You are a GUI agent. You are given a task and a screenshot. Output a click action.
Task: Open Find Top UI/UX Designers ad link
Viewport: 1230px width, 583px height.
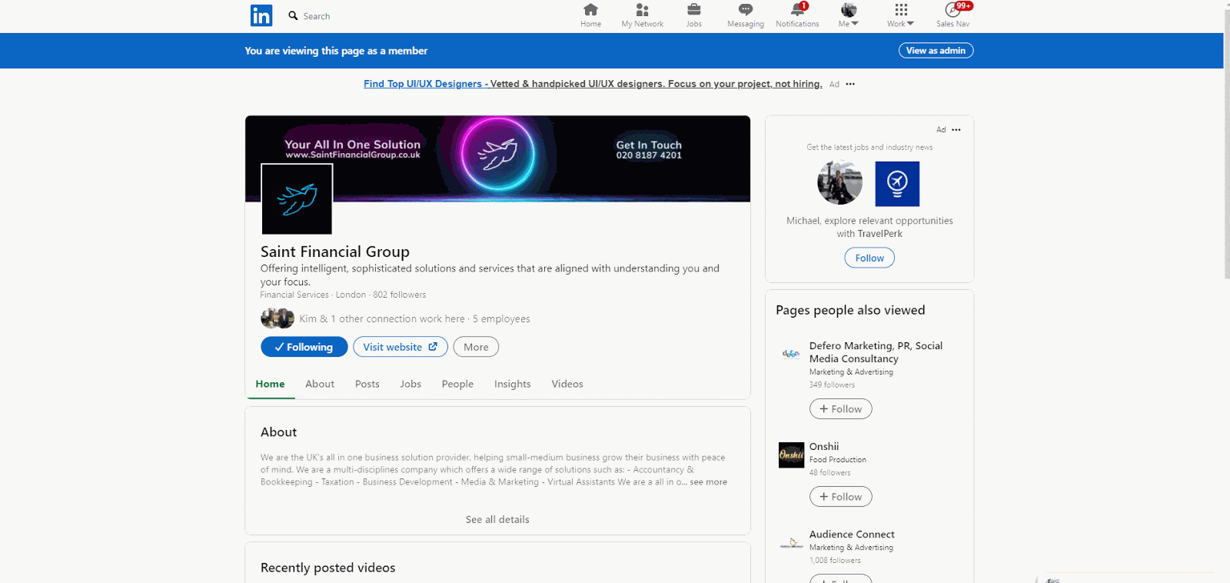click(x=593, y=84)
